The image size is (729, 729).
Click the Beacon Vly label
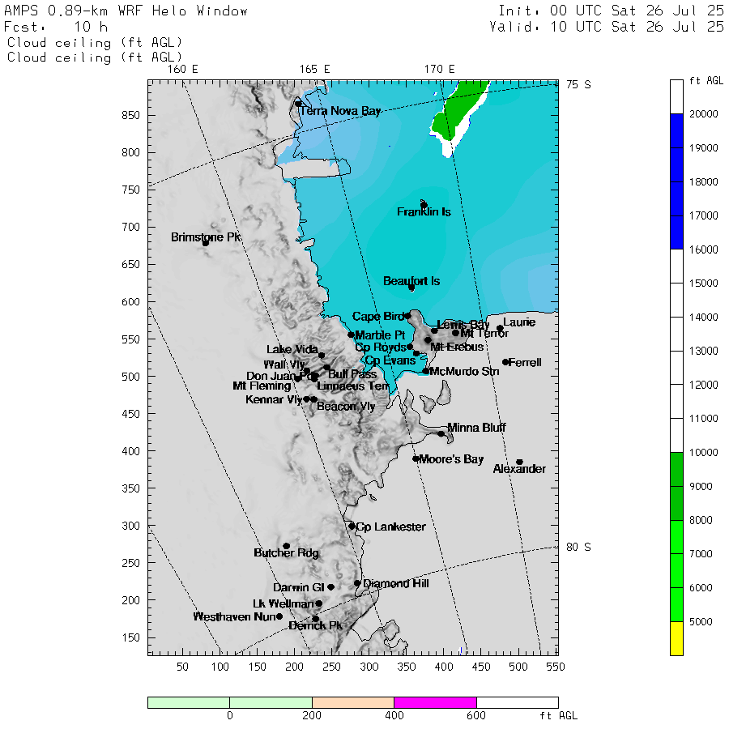coord(346,407)
